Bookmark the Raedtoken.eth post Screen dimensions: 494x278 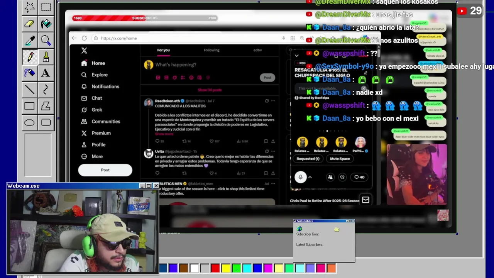tap(266, 141)
